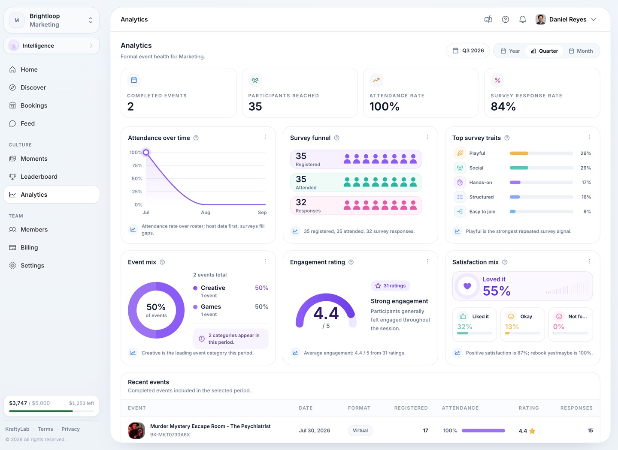The image size is (618, 450).
Task: Click the Games category legend entry
Action: pyautogui.click(x=231, y=310)
